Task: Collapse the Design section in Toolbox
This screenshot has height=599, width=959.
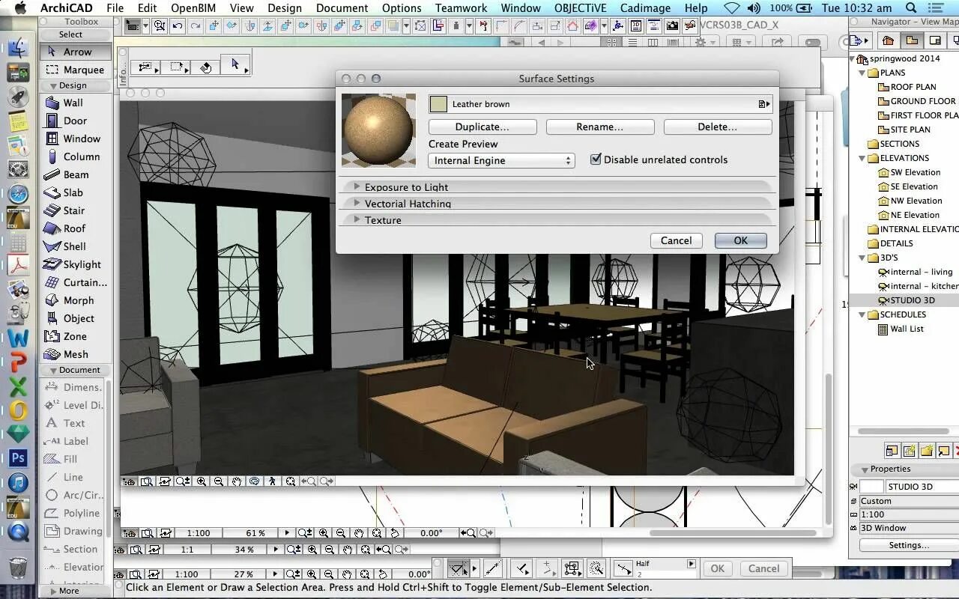Action: [52, 85]
